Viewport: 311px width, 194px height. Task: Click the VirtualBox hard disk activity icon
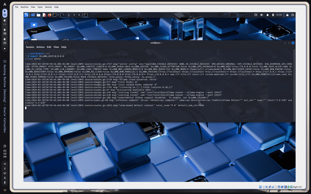260,187
